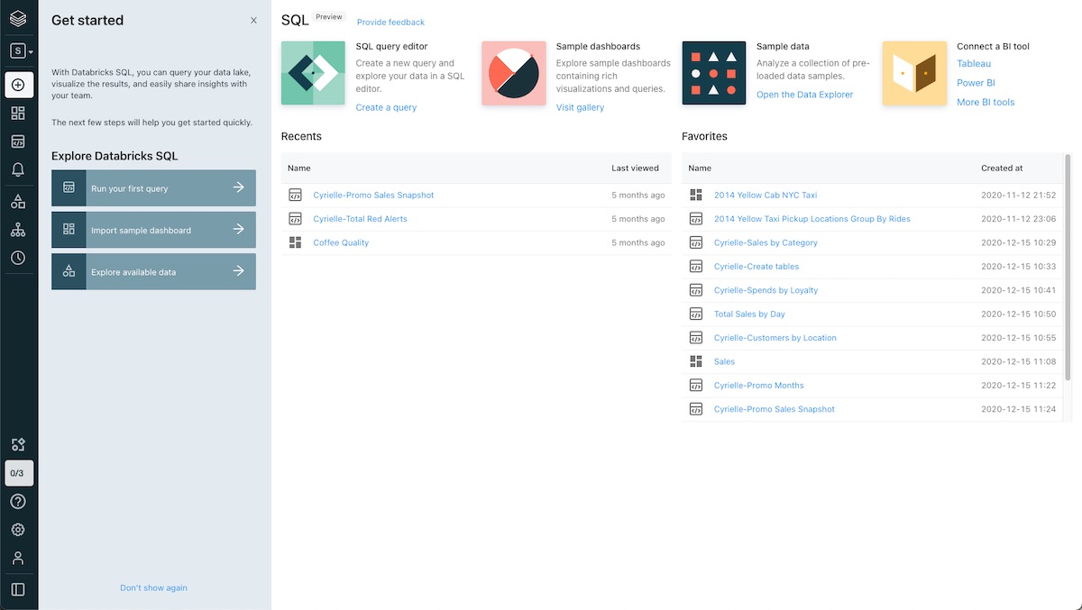Click the Create a query link

coord(386,107)
